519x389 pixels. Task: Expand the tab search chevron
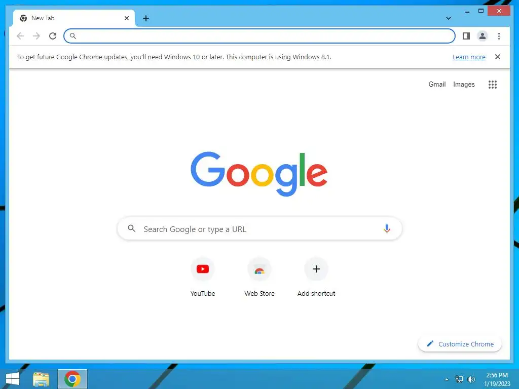tap(449, 18)
